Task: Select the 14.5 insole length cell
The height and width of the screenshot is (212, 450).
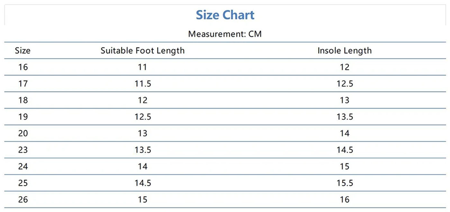Action: (345, 150)
